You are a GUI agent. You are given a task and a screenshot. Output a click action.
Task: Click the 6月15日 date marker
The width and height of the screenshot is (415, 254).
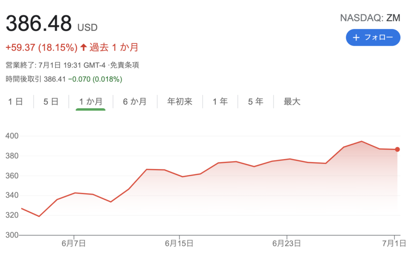click(179, 243)
